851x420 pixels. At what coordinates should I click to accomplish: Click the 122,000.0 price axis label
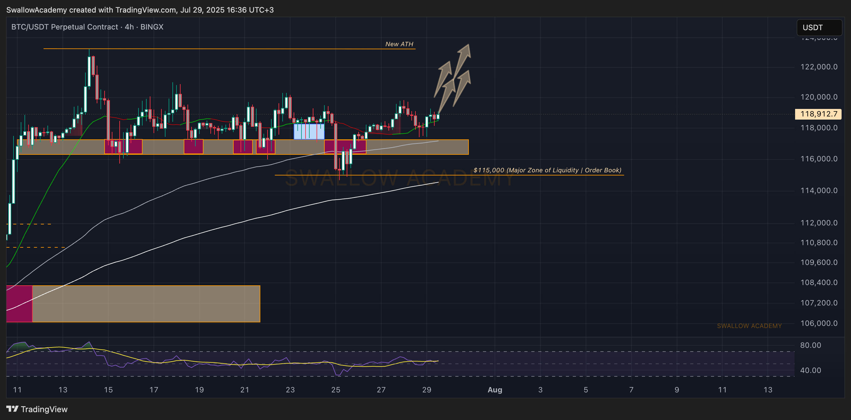(x=819, y=67)
